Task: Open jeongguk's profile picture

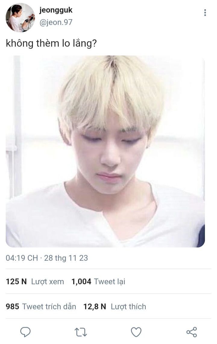Action: tap(20, 17)
